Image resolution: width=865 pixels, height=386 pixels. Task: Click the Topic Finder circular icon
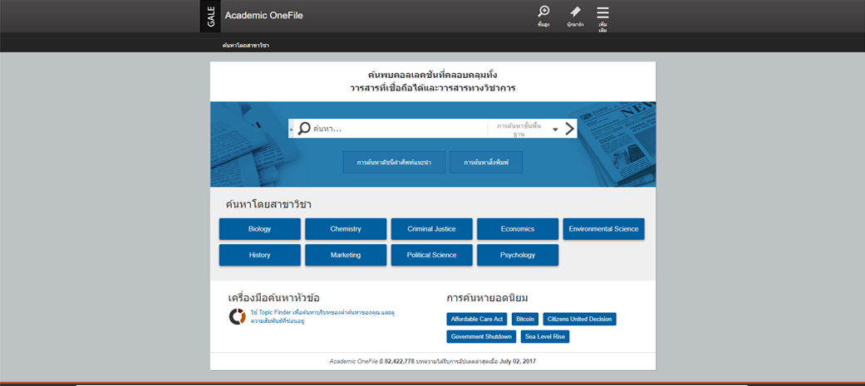[x=237, y=316]
